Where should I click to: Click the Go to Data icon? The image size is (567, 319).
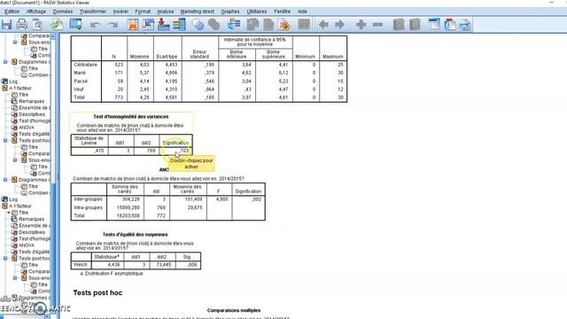pyautogui.click(x=133, y=25)
